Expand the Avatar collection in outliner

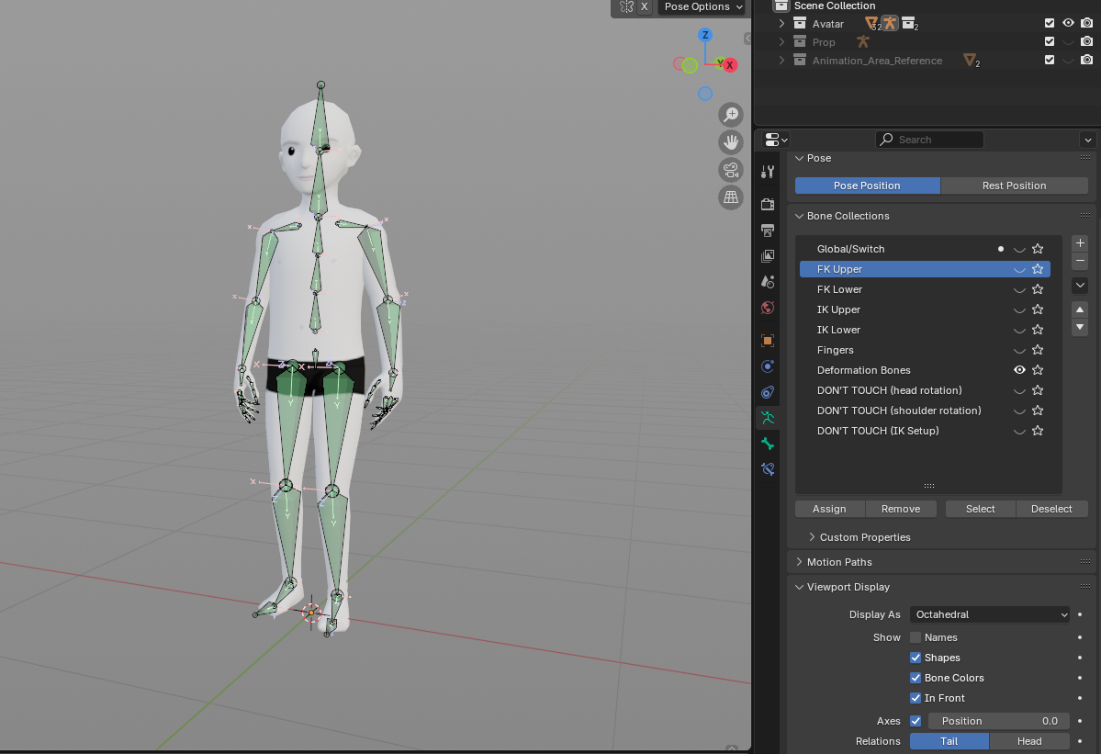click(782, 24)
